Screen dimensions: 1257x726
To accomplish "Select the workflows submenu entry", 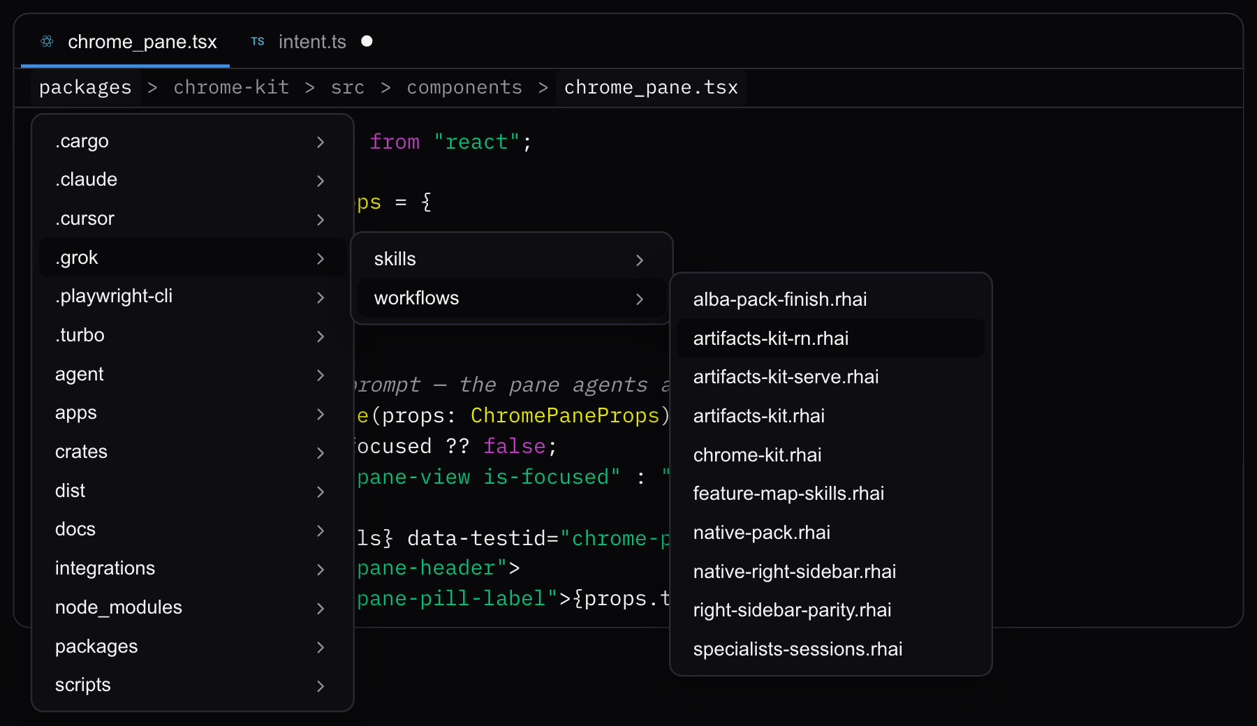I will tap(512, 298).
